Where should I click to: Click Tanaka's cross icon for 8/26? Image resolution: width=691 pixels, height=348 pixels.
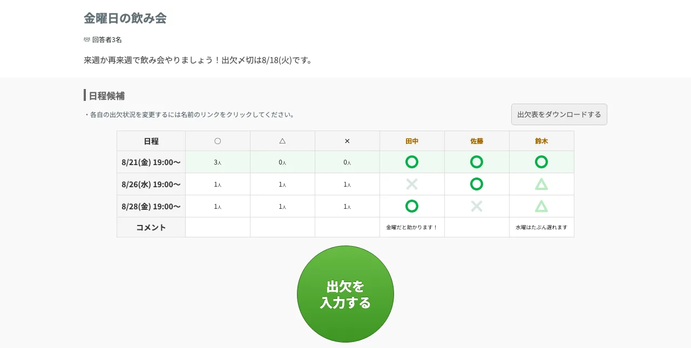click(x=412, y=184)
